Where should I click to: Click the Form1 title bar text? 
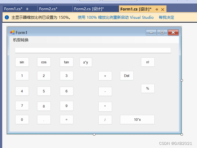22,32
